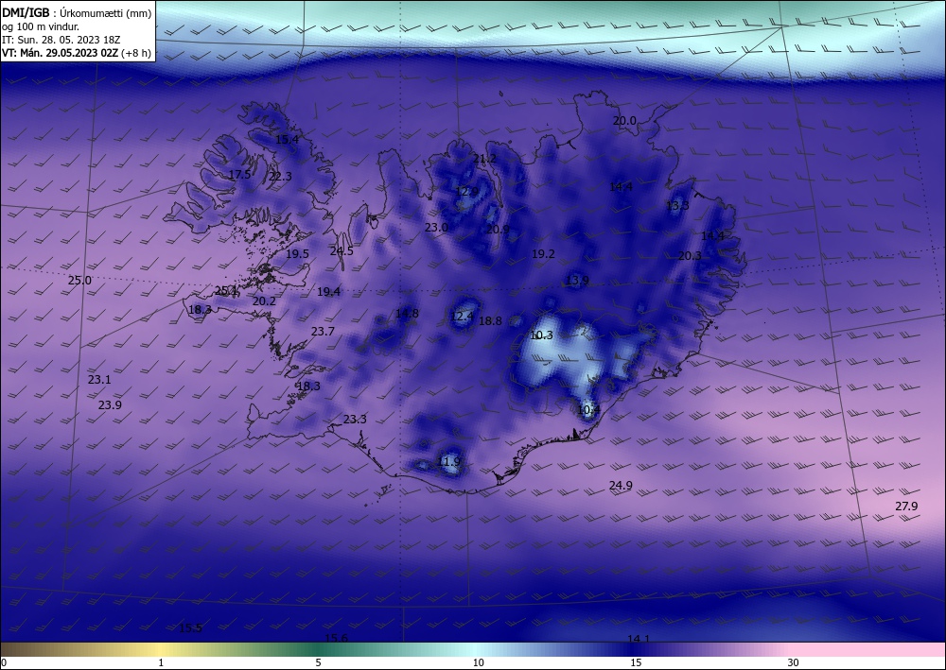Select the 23.1 value label
This screenshot has height=670, width=946.
tap(99, 380)
